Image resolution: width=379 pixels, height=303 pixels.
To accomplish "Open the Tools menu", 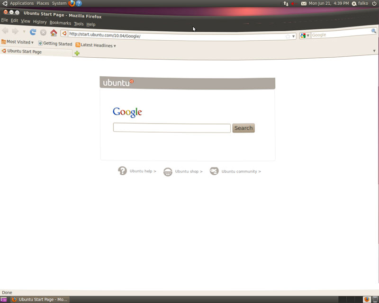I will pos(79,24).
